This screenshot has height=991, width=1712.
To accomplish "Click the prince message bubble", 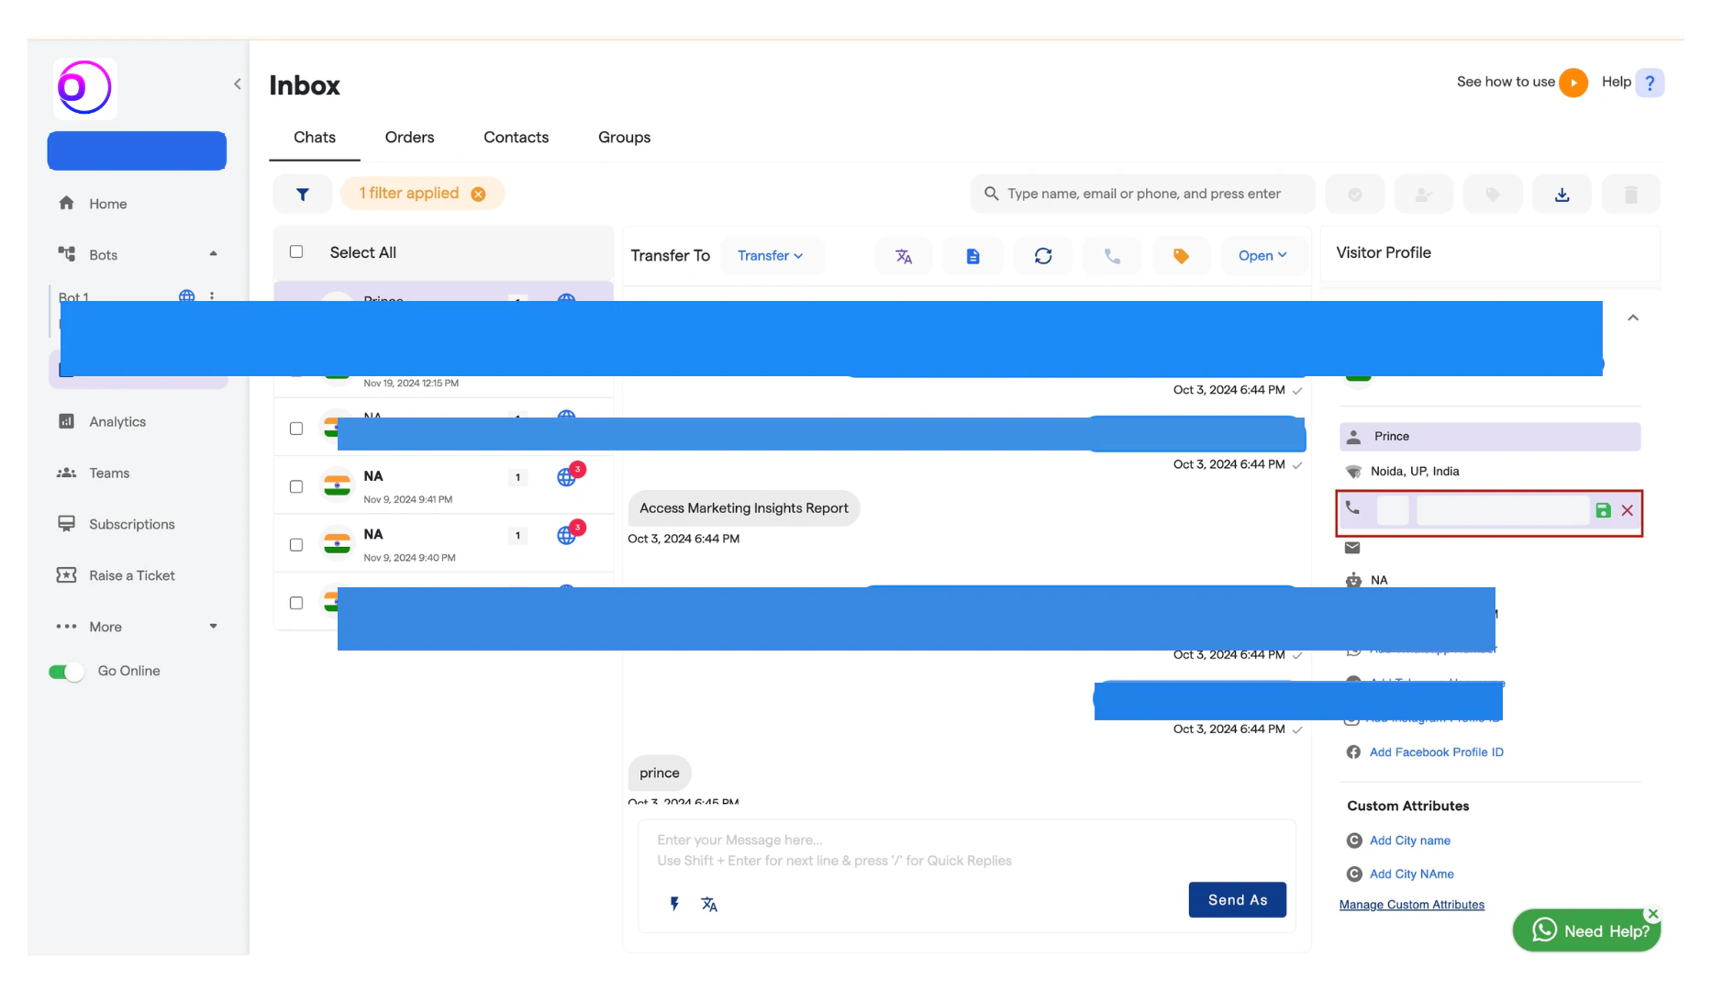I will click(x=660, y=774).
